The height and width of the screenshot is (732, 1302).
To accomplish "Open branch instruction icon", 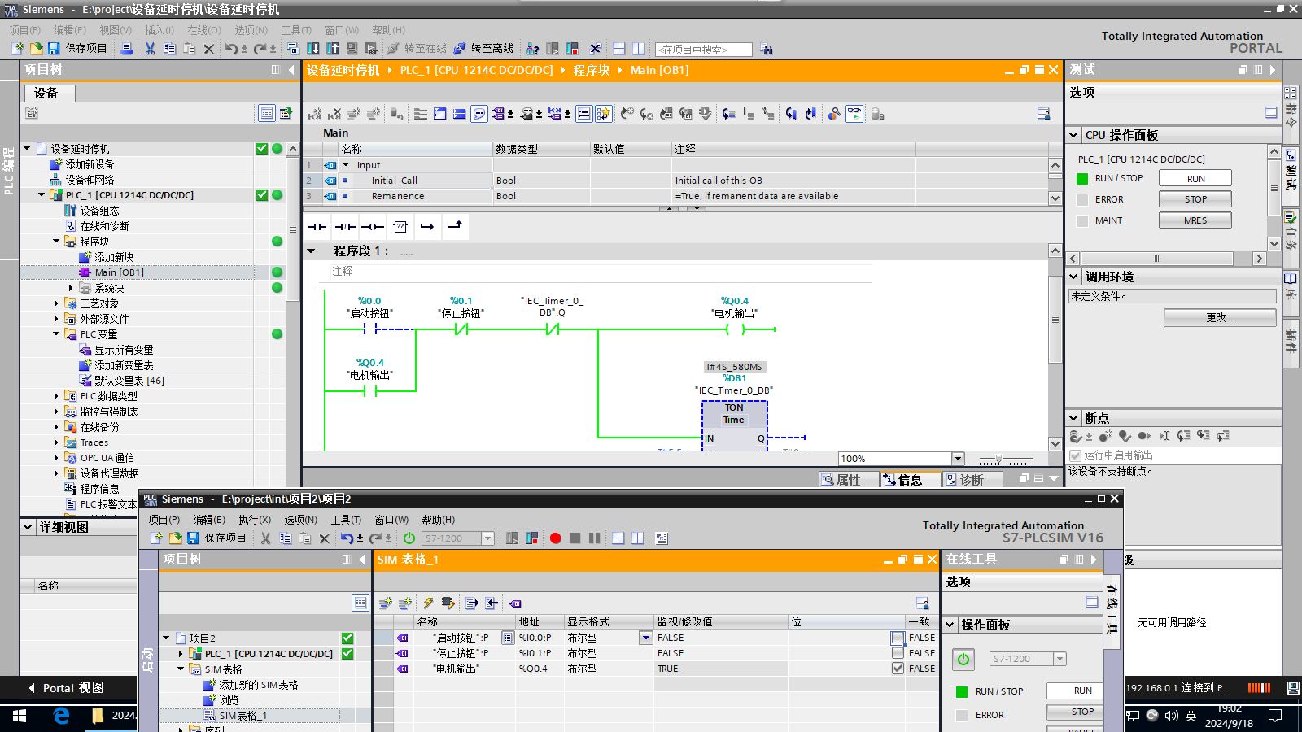I will [427, 227].
